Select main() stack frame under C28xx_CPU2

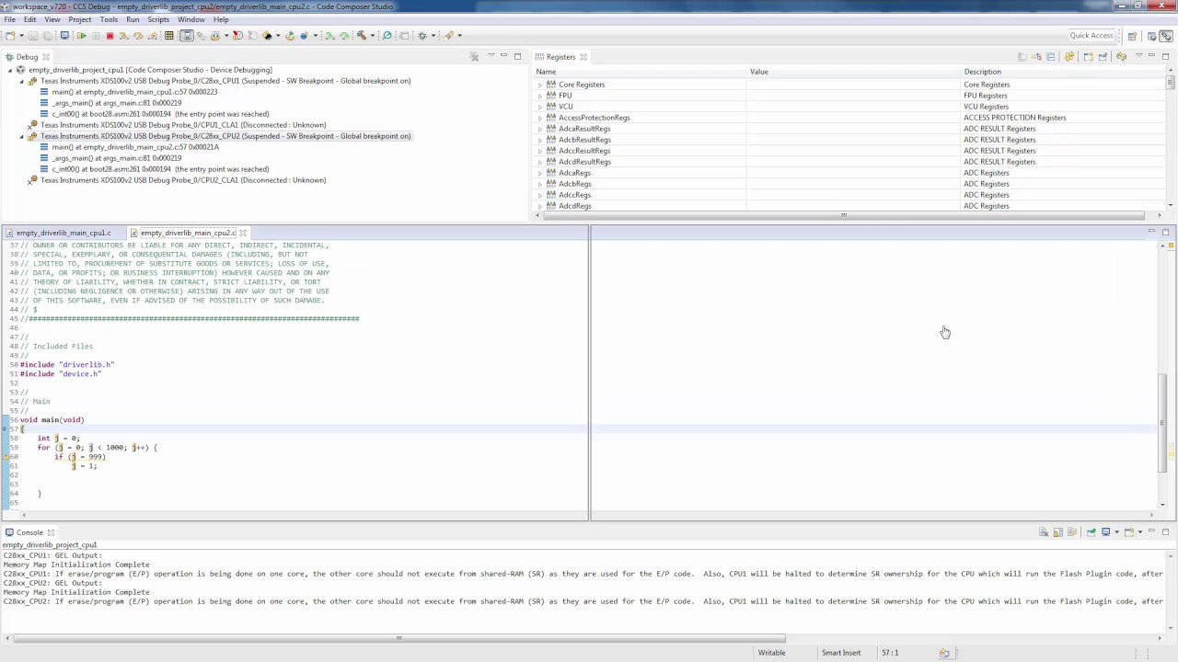pos(135,147)
